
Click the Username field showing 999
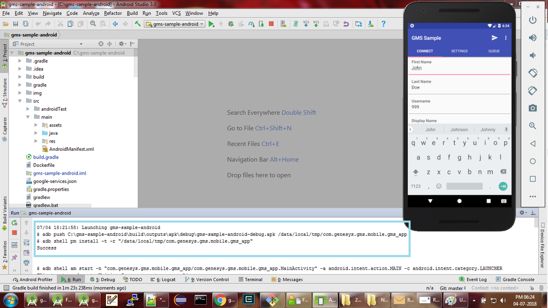459,106
